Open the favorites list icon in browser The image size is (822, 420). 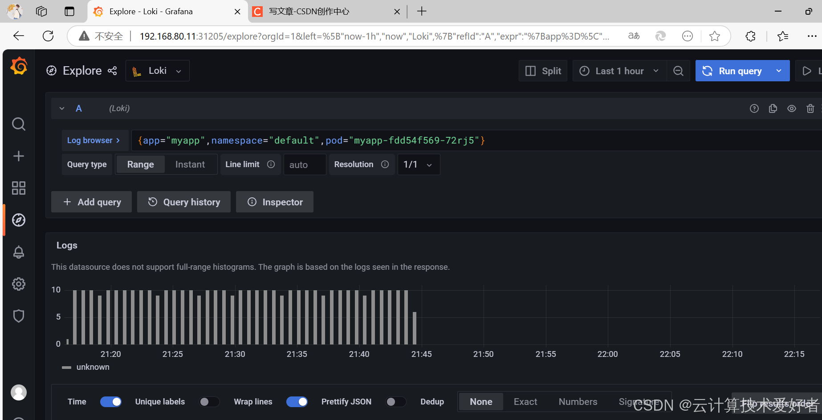[x=782, y=36]
